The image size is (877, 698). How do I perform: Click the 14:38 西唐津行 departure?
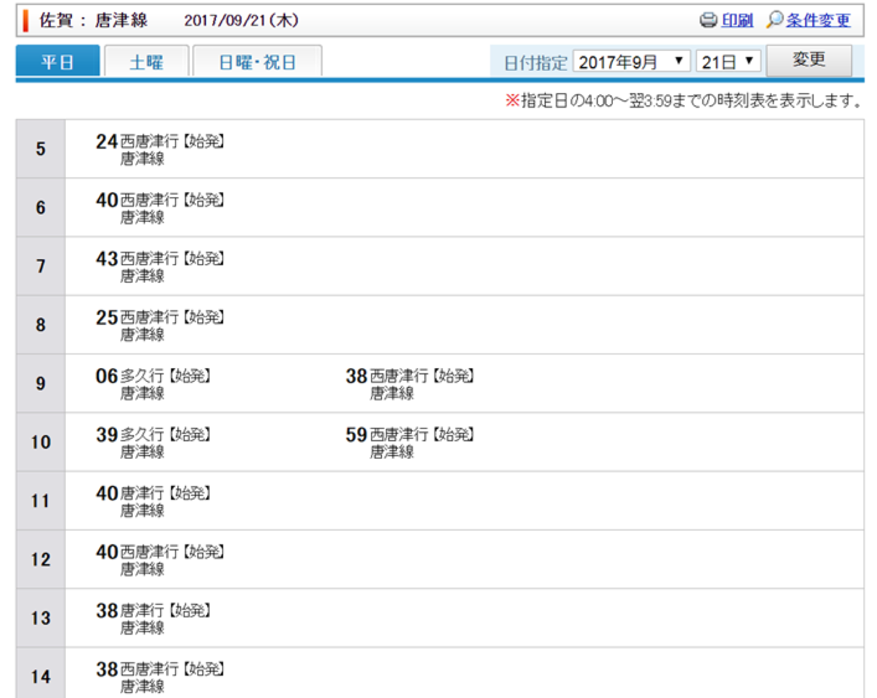(x=160, y=677)
